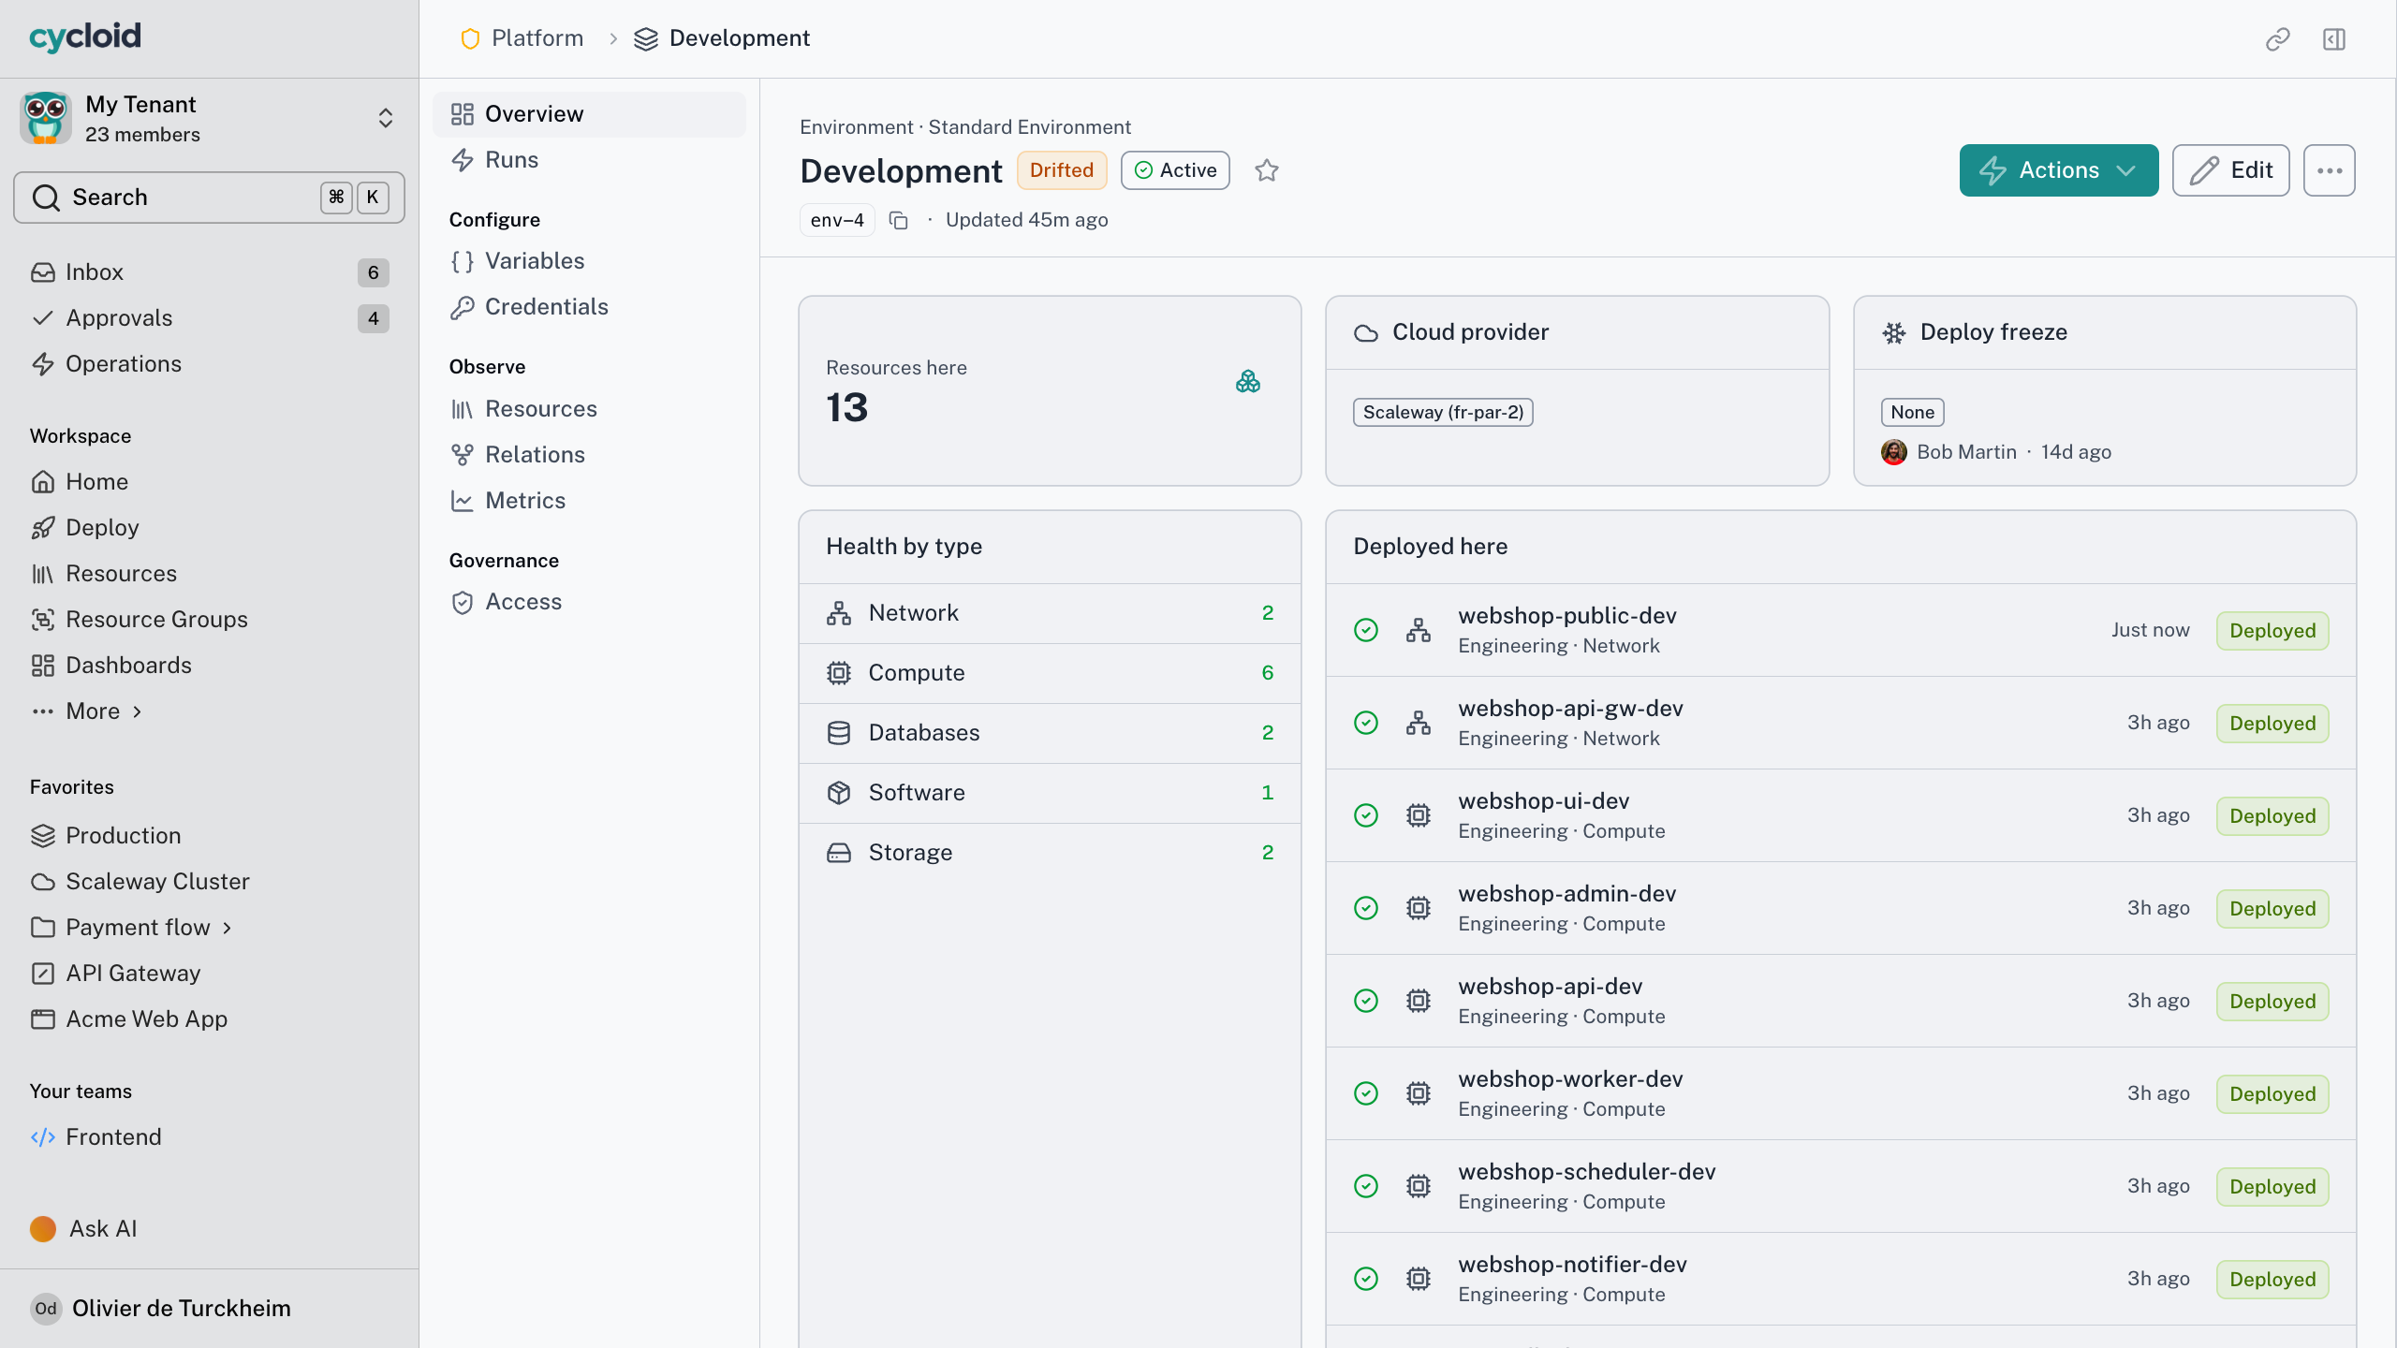Open the My Tenant switcher
This screenshot has width=2397, height=1348.
[x=209, y=118]
